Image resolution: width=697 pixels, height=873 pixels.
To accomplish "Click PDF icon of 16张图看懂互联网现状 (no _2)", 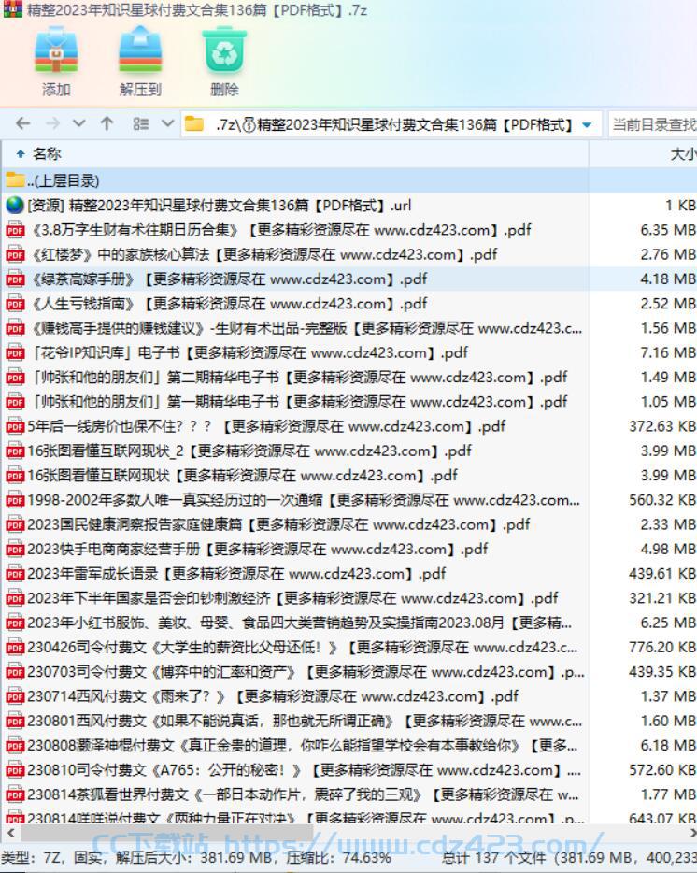I will click(15, 476).
